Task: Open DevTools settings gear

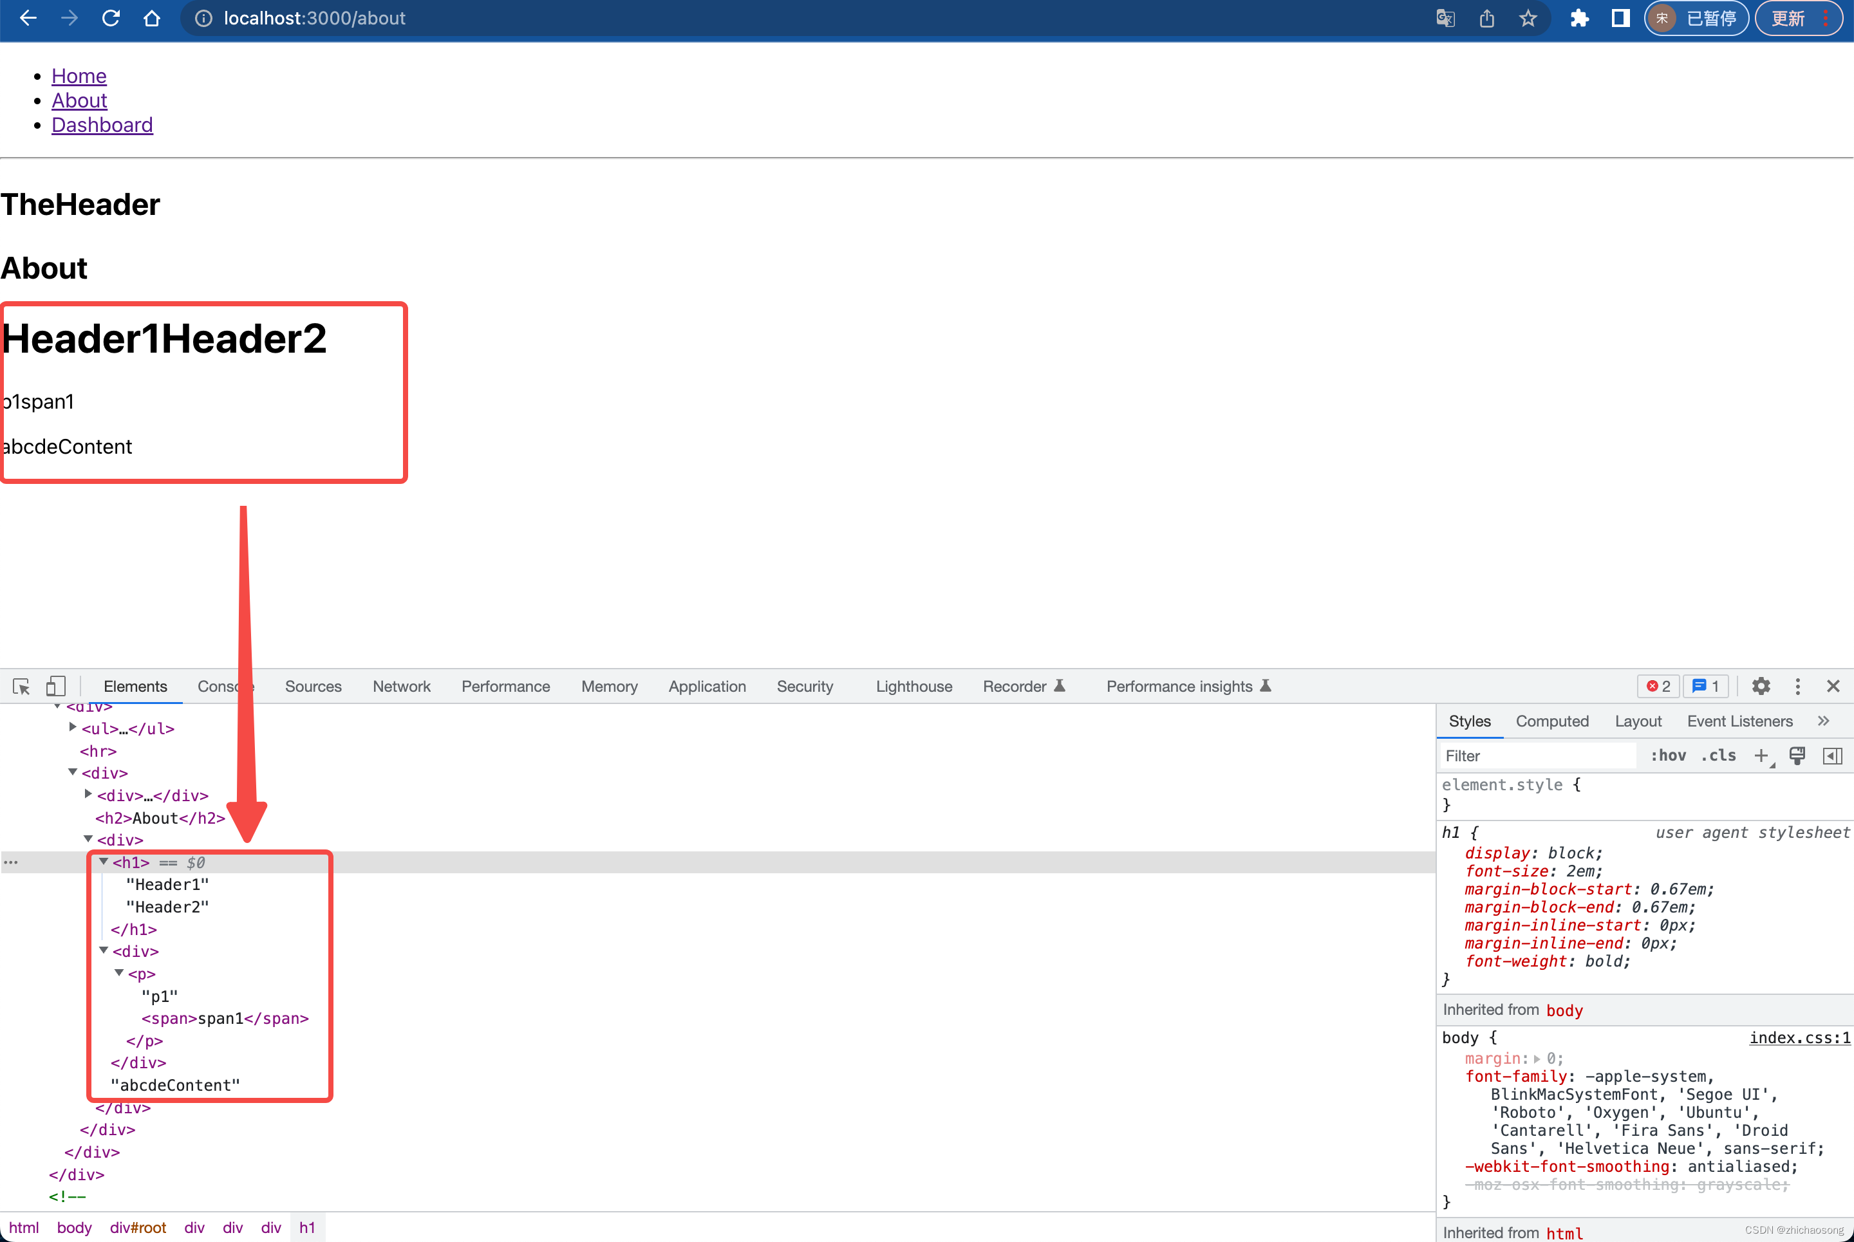Action: coord(1761,686)
